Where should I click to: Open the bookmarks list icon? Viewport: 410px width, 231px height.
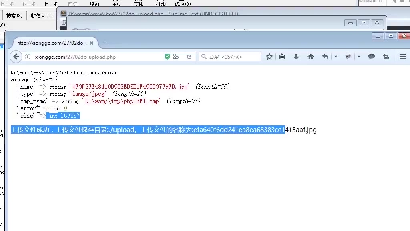click(282, 57)
